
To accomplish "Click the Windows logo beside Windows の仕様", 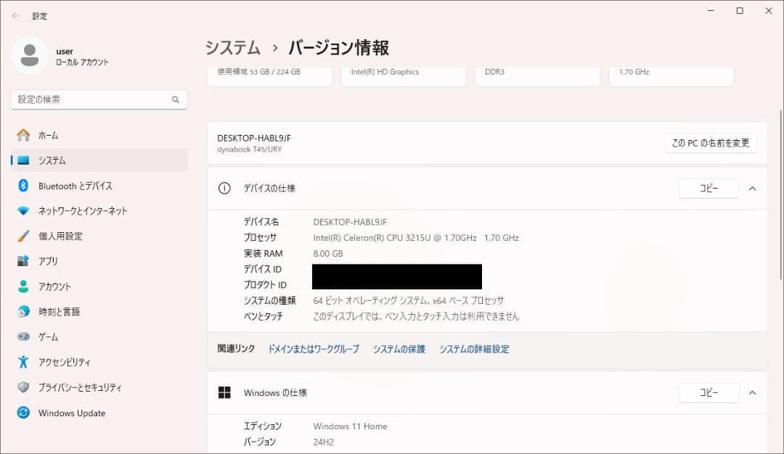I will pyautogui.click(x=224, y=392).
